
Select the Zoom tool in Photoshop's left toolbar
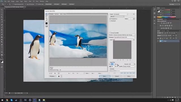[x=2, y=57]
